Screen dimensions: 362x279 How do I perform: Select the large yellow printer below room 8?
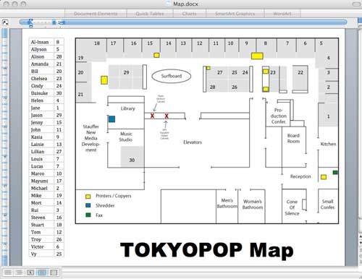257,56
